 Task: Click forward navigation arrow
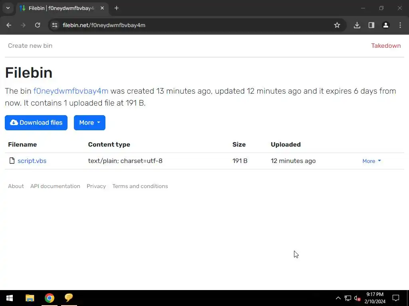pos(23,25)
